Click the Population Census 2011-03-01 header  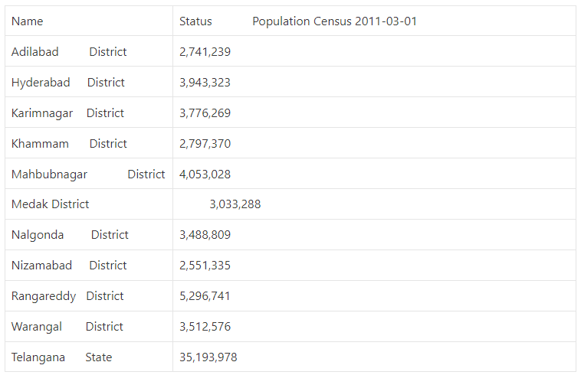pos(334,21)
